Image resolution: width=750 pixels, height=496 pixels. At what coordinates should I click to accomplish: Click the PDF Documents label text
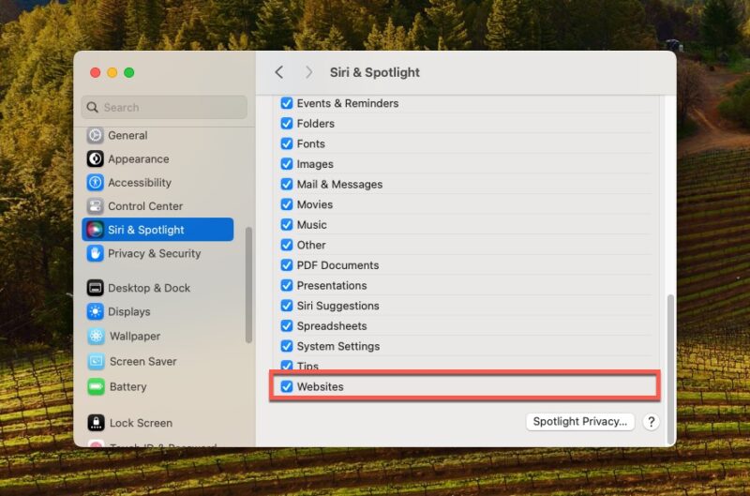click(337, 265)
